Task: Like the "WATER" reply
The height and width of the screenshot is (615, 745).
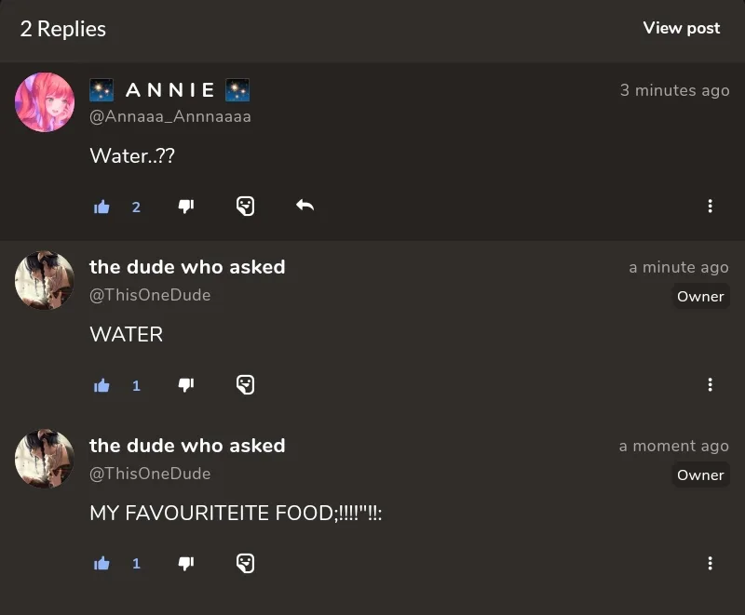Action: point(102,385)
